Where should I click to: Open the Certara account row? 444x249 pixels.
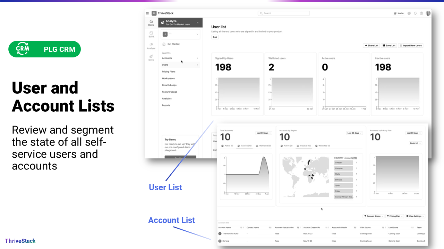point(322,241)
